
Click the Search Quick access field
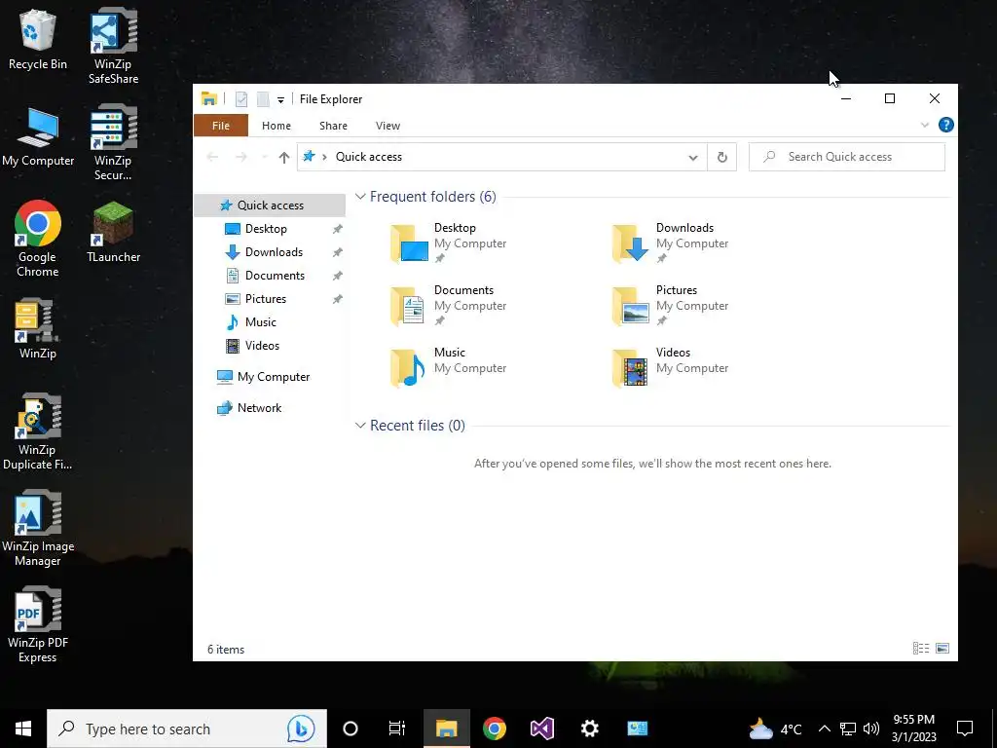(x=847, y=157)
